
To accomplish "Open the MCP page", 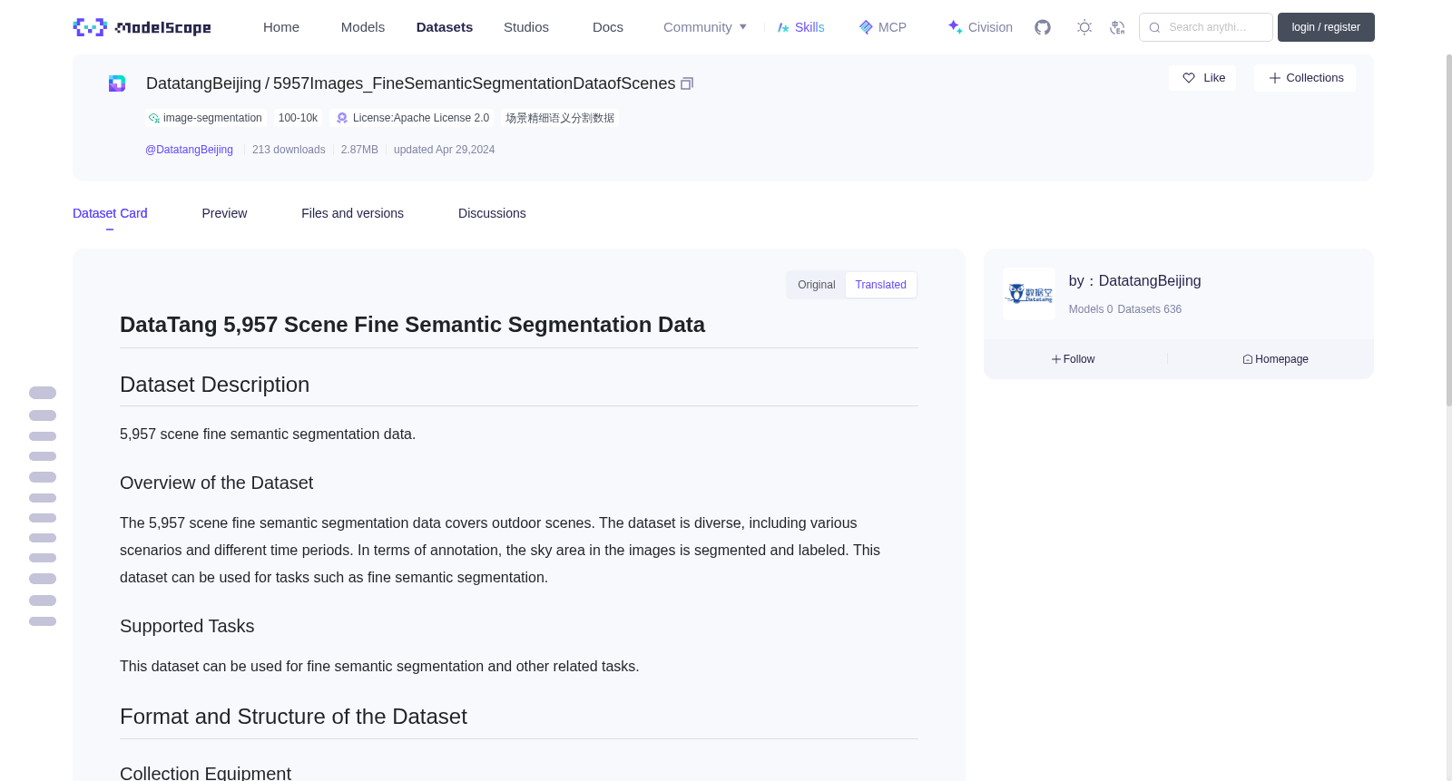I will tap(882, 27).
